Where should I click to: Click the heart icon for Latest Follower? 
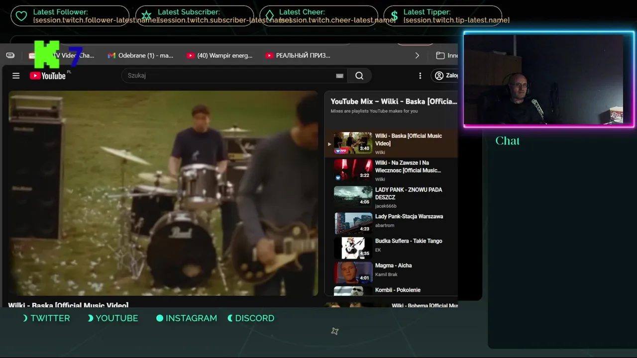[x=21, y=16]
